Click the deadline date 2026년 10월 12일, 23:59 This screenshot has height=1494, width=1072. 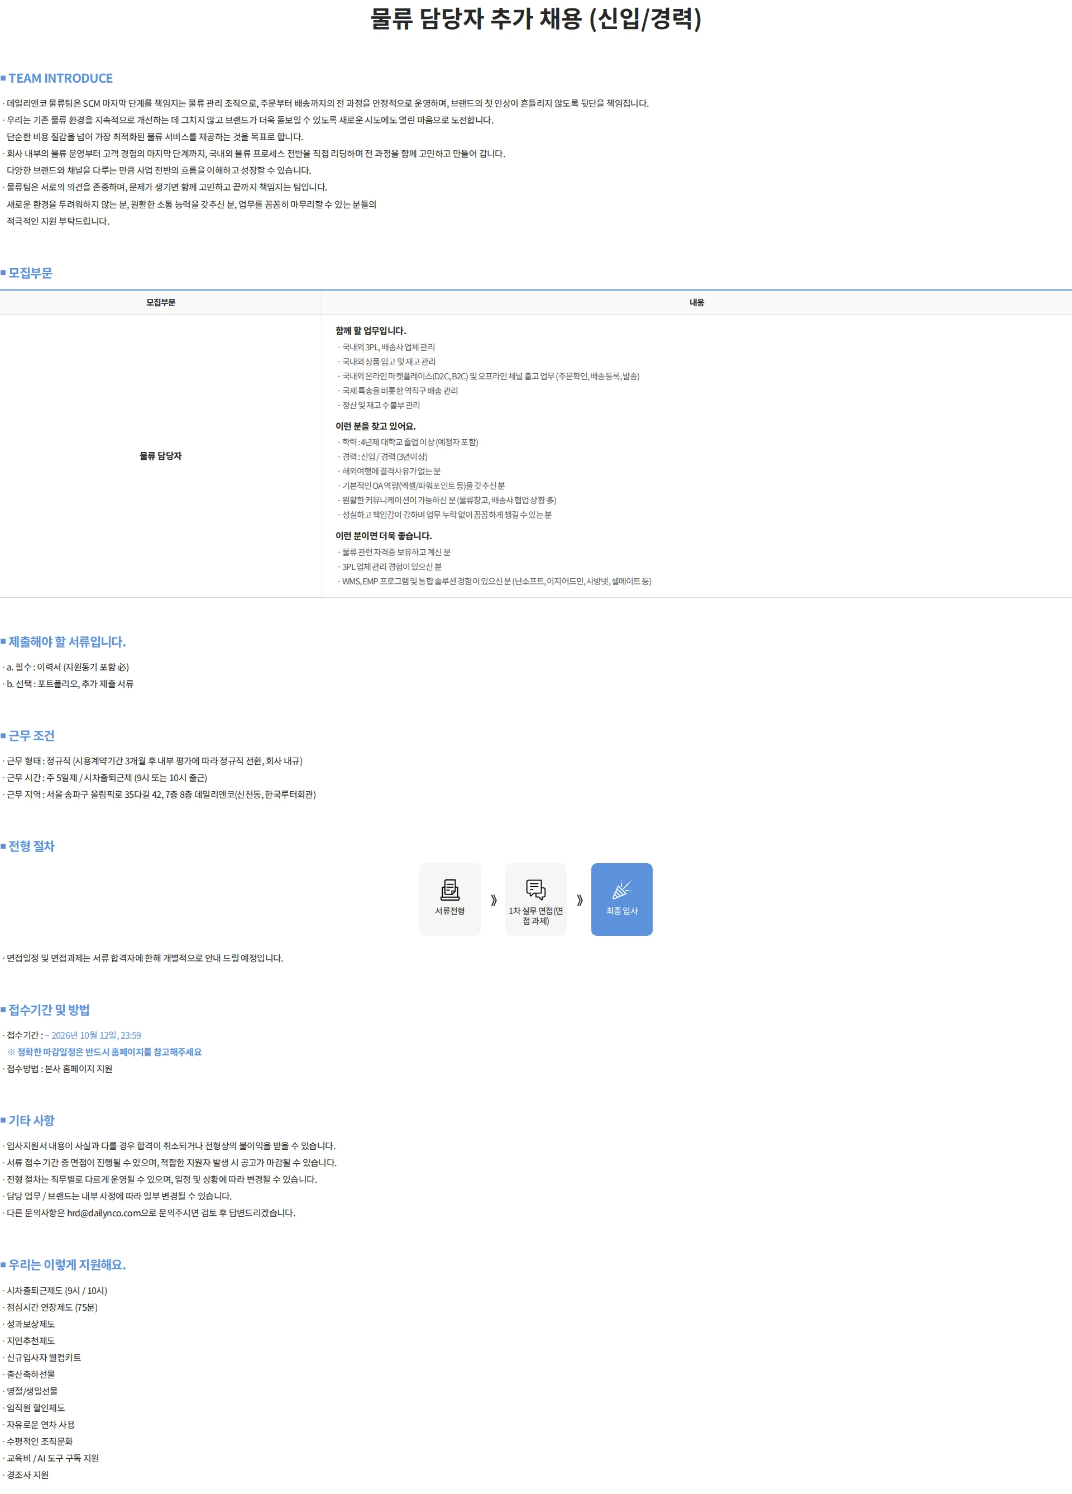(x=96, y=1035)
